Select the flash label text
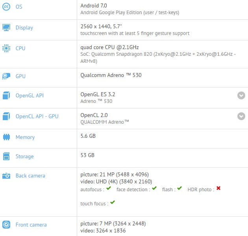The image size is (248, 236). pyautogui.click(x=169, y=190)
